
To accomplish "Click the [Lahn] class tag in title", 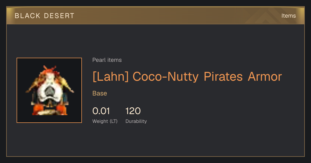I will 111,76.
